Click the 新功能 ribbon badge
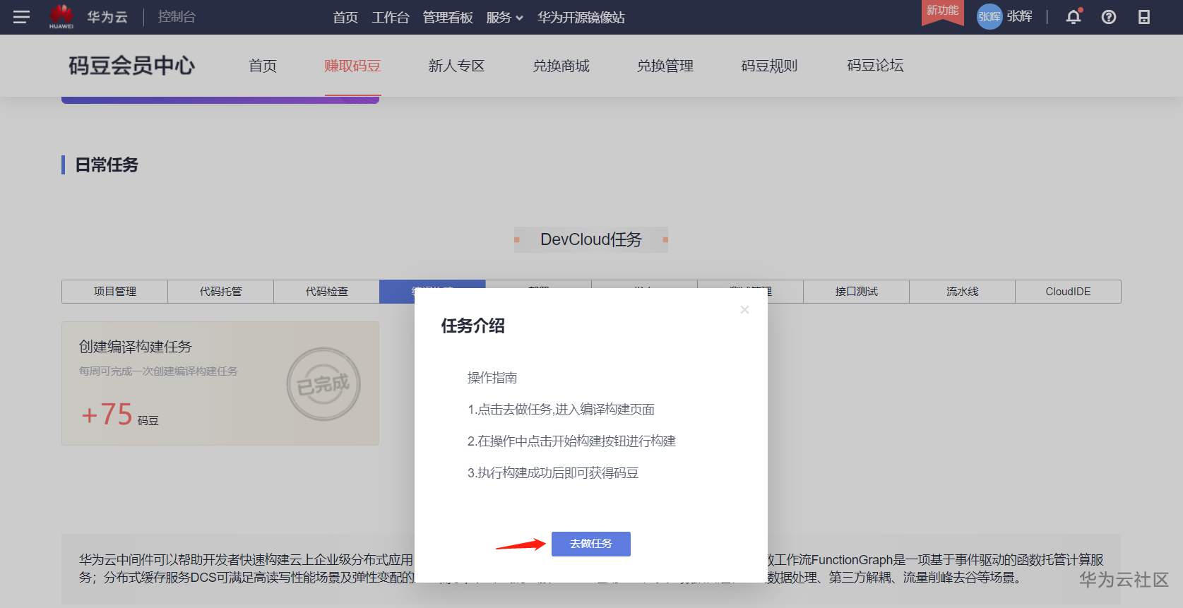 [x=943, y=12]
